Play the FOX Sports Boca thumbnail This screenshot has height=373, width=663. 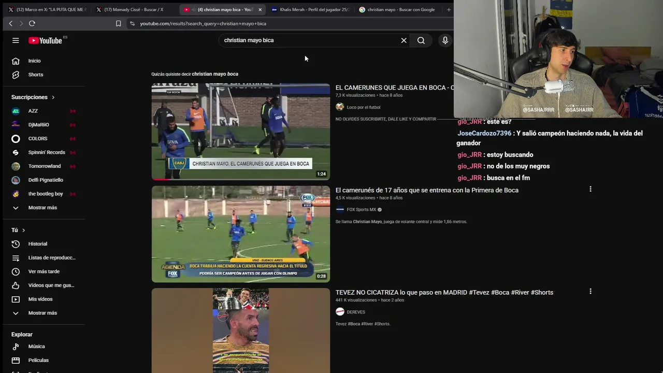pyautogui.click(x=240, y=234)
